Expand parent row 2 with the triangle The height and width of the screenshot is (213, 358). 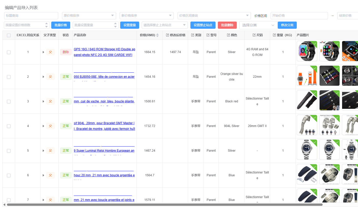43,77
